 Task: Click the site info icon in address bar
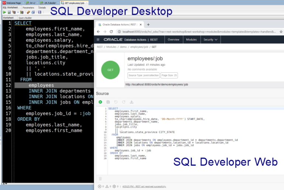[x=119, y=32]
